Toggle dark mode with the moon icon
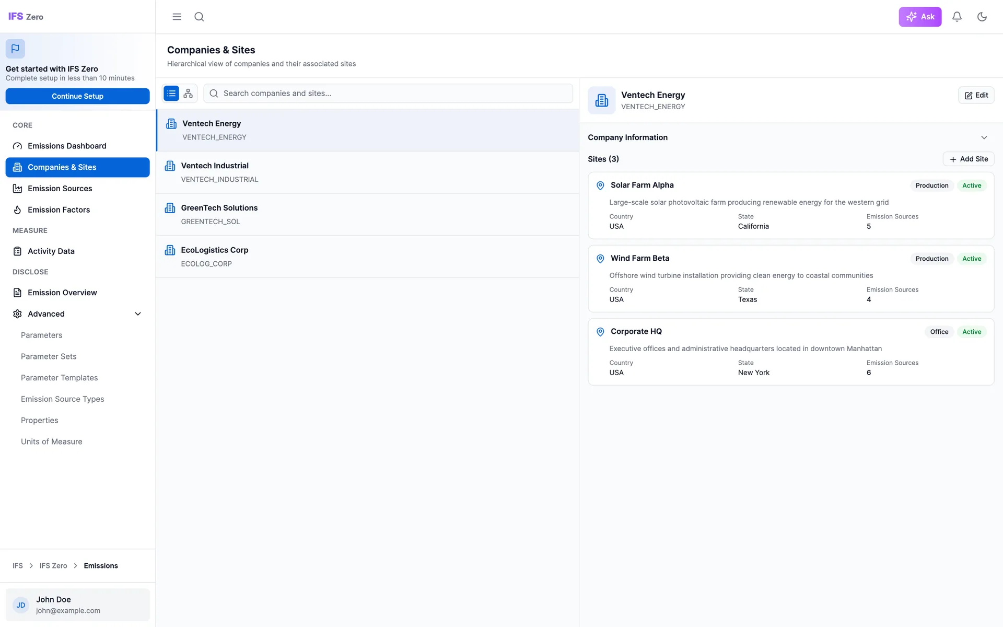Screen dimensions: 1003x627 point(982,17)
